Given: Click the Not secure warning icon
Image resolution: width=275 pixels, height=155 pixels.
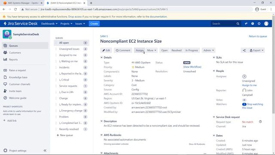Looking at the screenshot, I should pyautogui.click(x=22, y=9).
